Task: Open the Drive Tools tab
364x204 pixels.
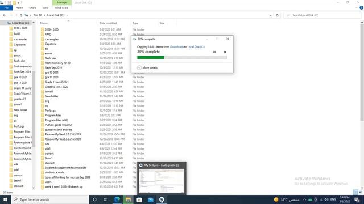Action: (61, 8)
